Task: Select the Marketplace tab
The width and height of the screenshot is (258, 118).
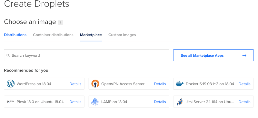Action: (91, 35)
